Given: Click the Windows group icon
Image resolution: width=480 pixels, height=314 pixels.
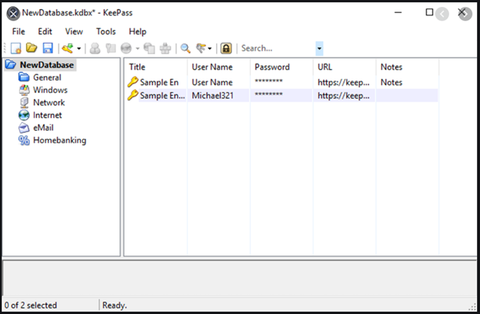Looking at the screenshot, I should click(x=24, y=90).
